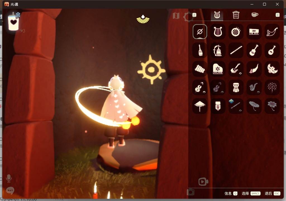
Task: Choose the curved horn instrument
Action: (x=272, y=32)
